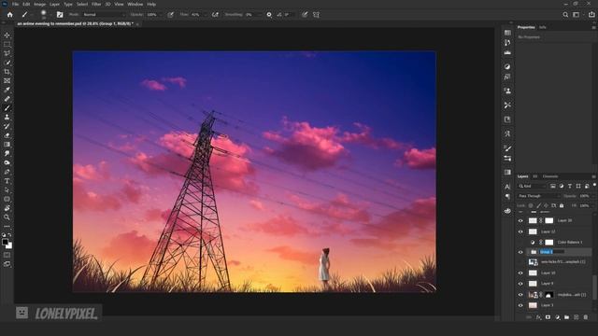Toggle pressure for opacity button
Screen dimensions: 598x336
click(170, 15)
